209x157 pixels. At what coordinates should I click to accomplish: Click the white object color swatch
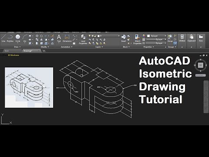[148, 36]
